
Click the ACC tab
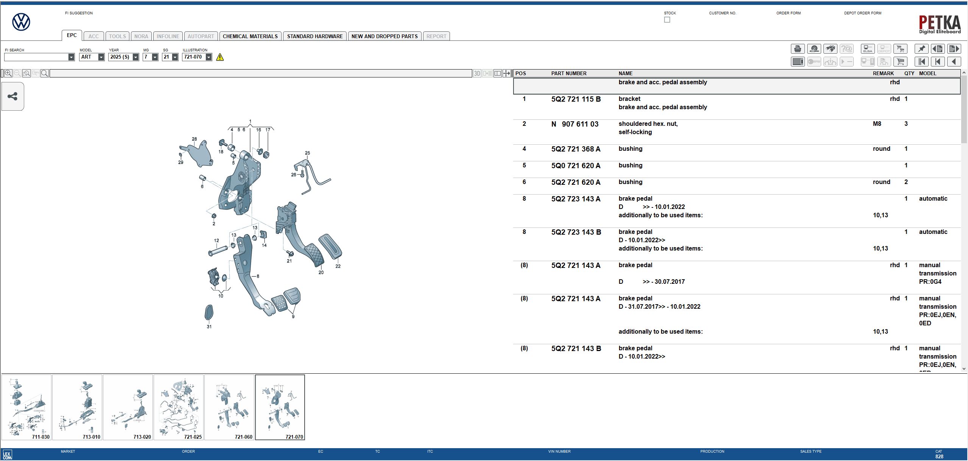click(x=93, y=36)
